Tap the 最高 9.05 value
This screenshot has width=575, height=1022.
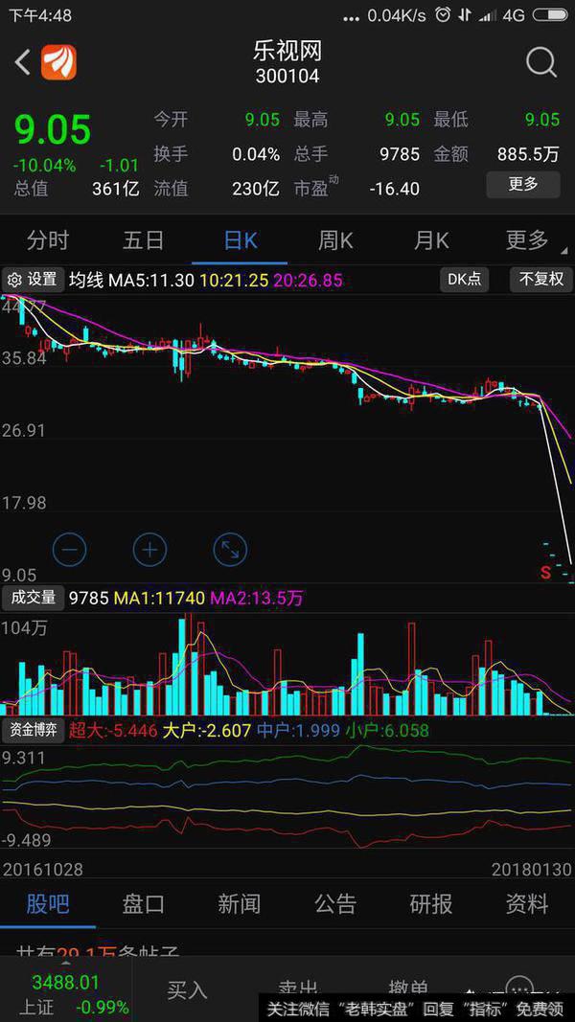[402, 120]
